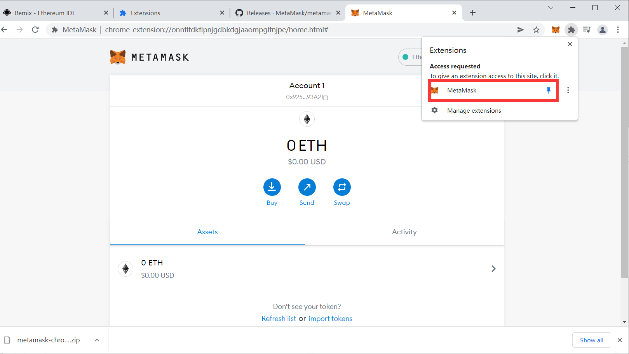Click the scrollbar down arrow
Screen dimensions: 629x354
coord(625,322)
